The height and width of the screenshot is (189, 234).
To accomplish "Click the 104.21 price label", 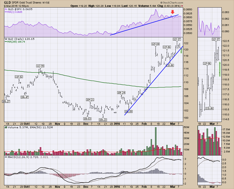I will (90, 100).
